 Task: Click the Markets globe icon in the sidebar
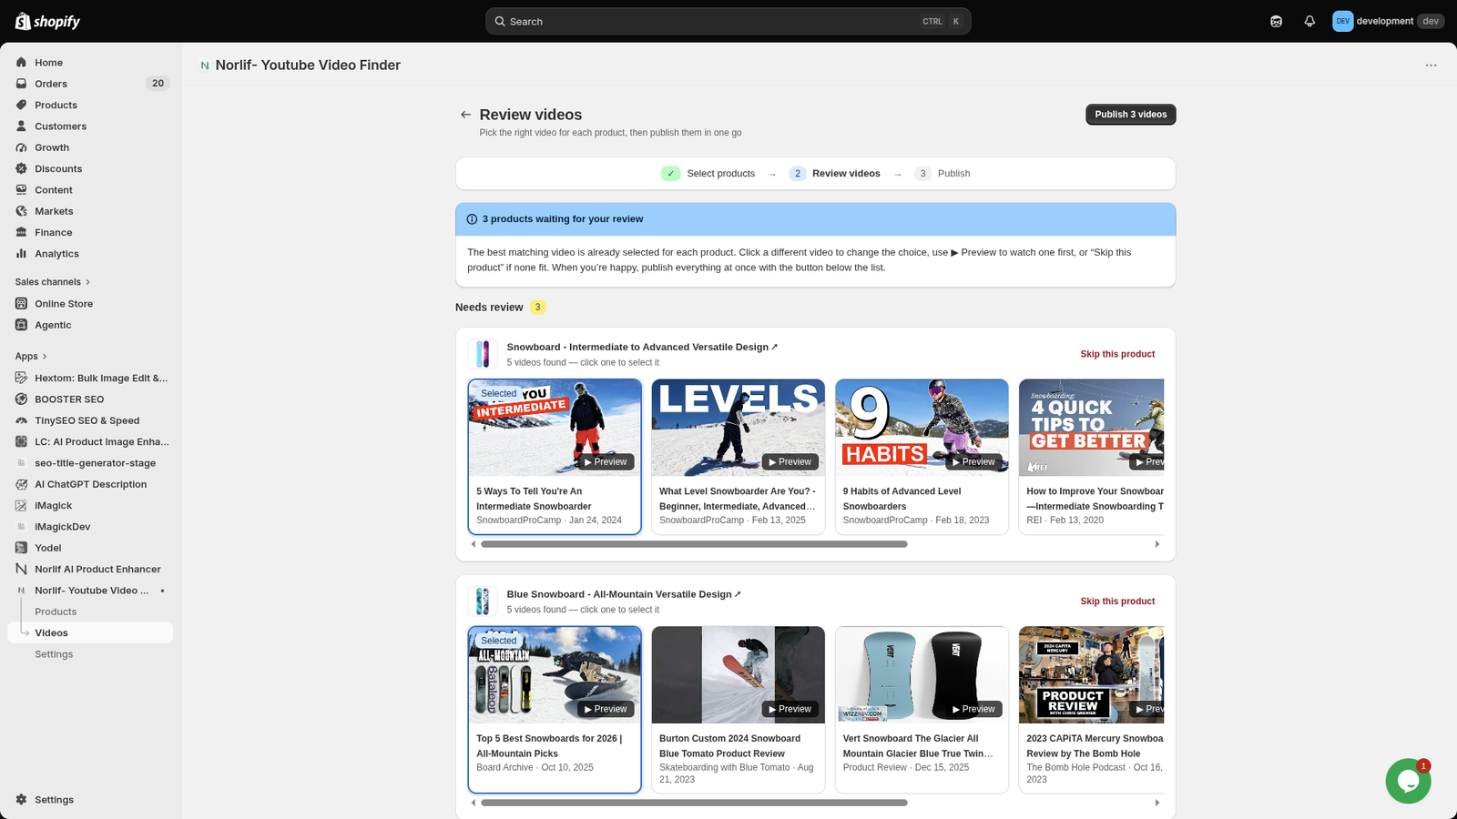22,211
